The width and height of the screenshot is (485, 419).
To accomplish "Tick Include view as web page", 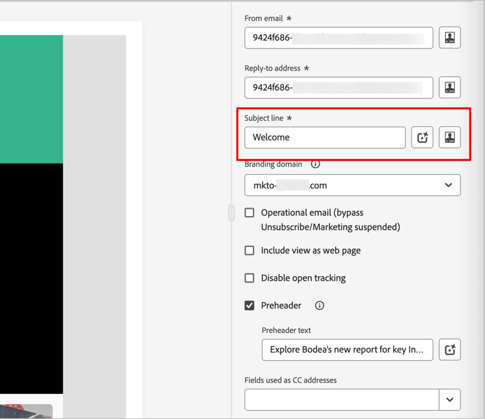I will click(250, 250).
